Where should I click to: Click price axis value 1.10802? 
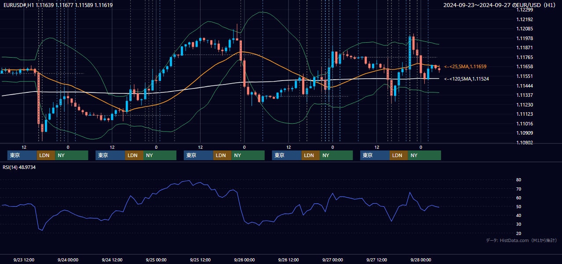pos(525,143)
